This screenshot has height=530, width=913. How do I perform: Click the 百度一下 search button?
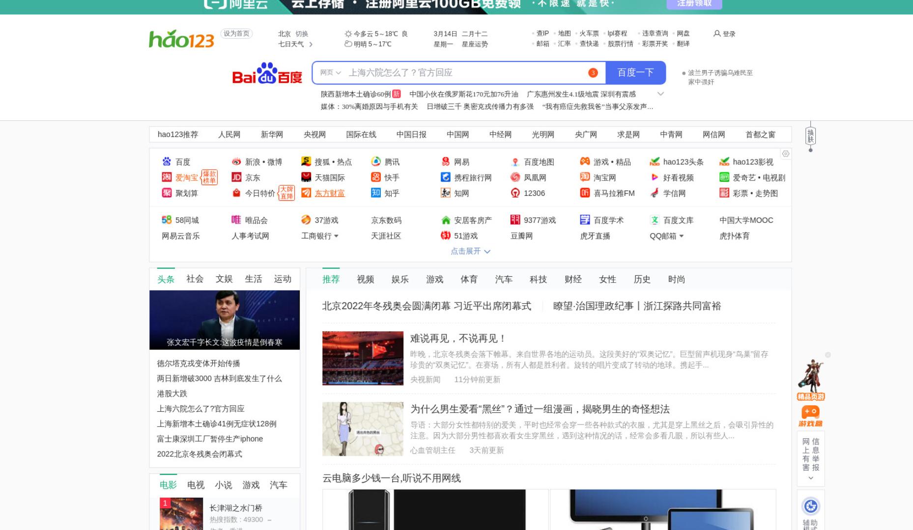pos(635,73)
